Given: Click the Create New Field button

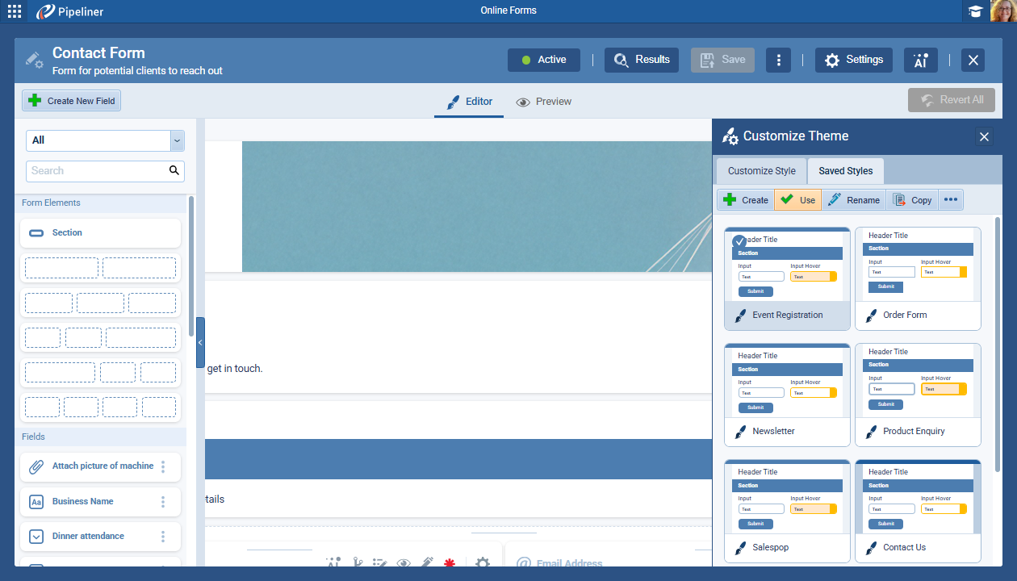Looking at the screenshot, I should [72, 101].
